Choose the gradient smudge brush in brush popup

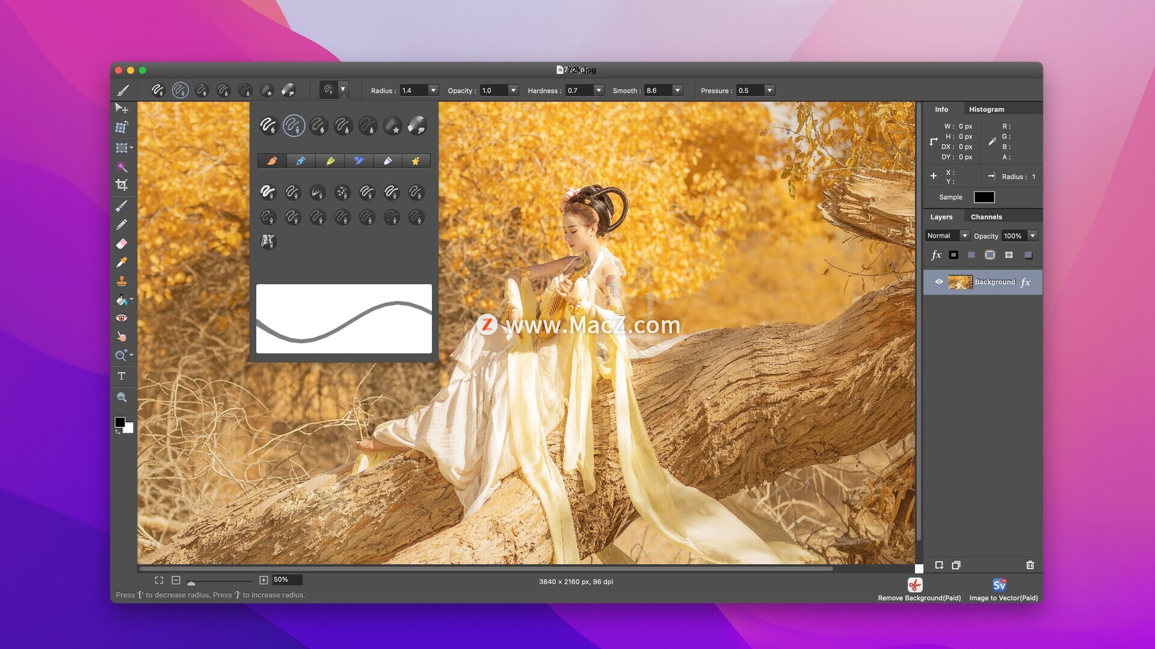point(417,126)
